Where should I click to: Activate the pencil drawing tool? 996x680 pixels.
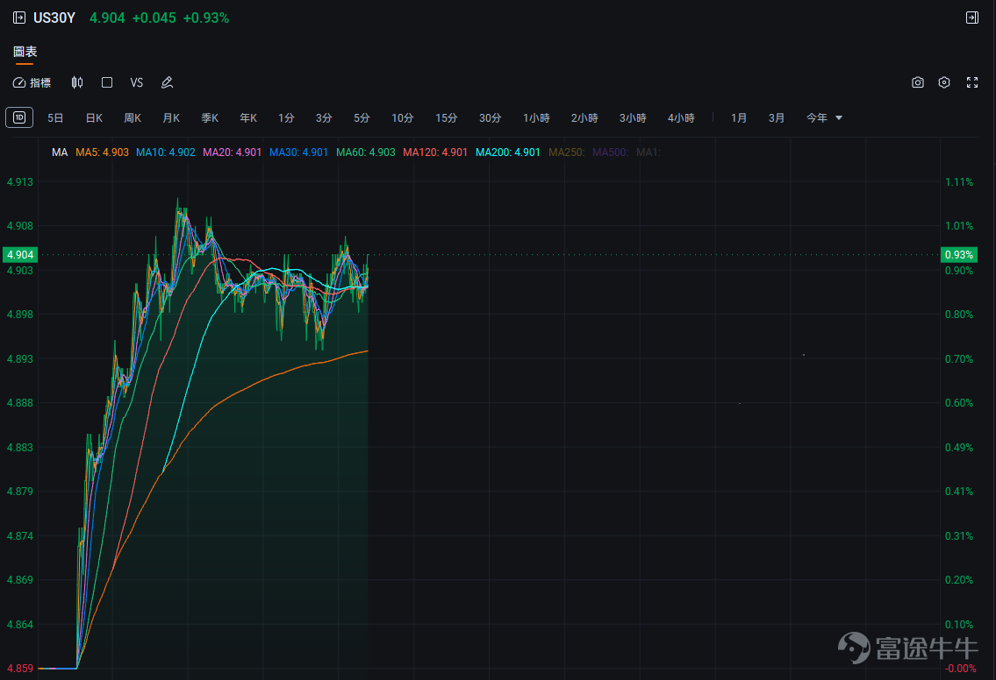(x=167, y=82)
